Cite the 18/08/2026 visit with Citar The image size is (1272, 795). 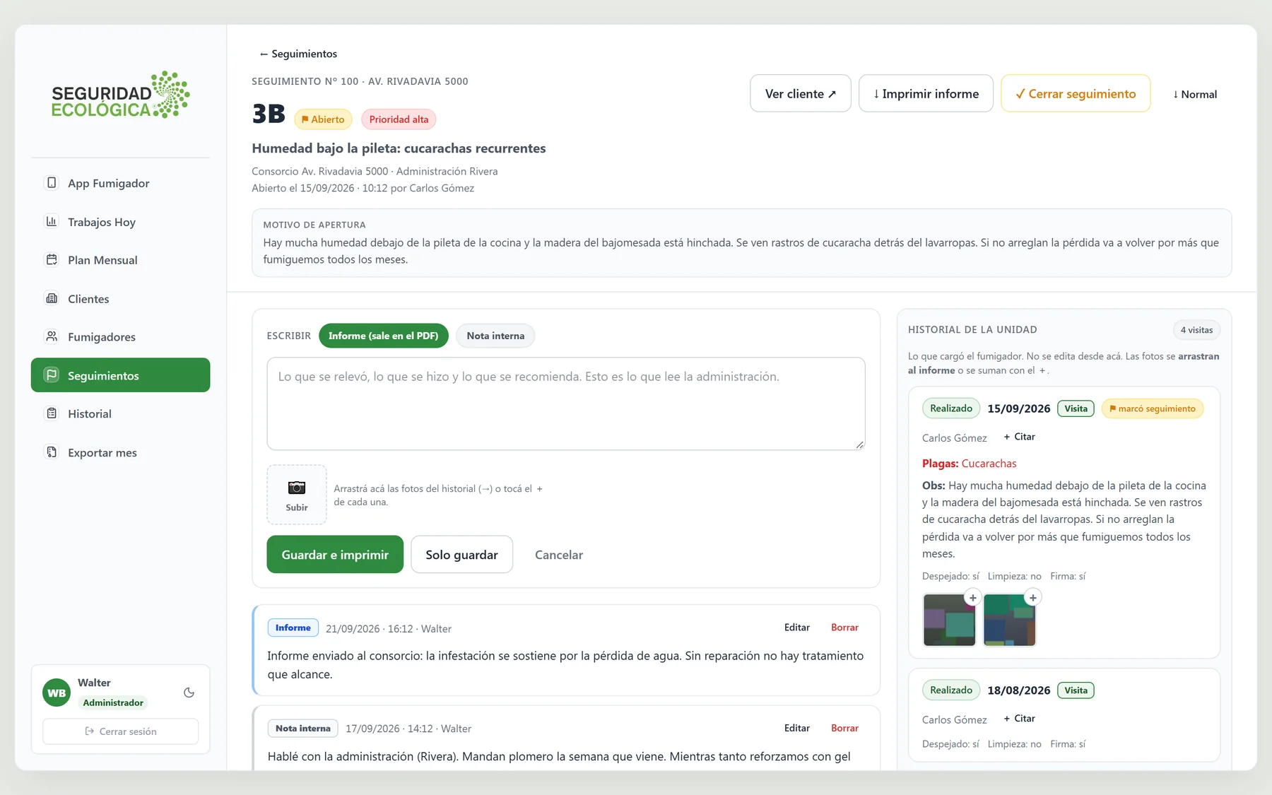[1019, 719]
